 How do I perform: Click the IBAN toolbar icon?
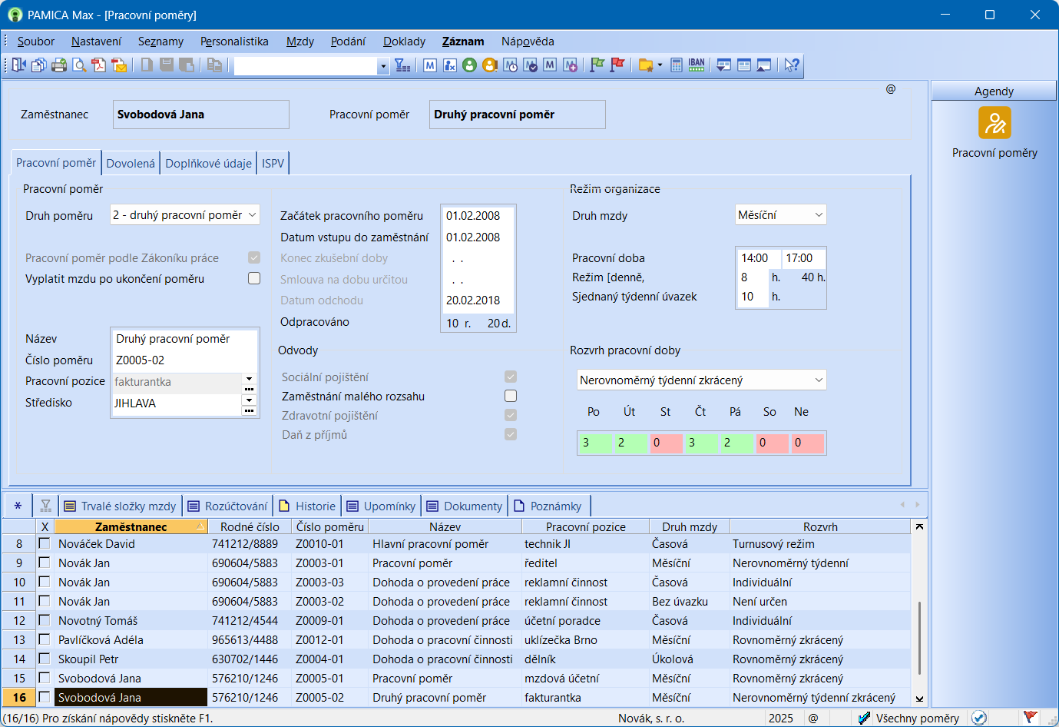pyautogui.click(x=697, y=65)
